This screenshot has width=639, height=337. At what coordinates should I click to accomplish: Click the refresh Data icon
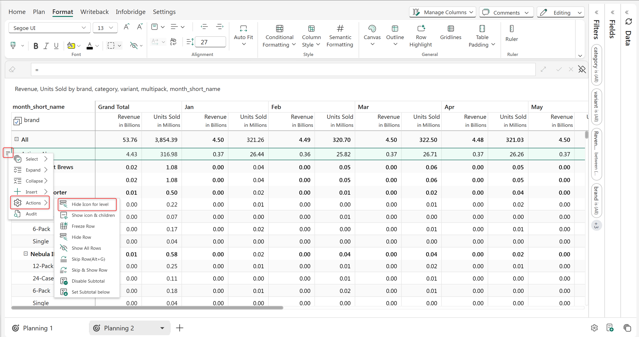(x=628, y=22)
